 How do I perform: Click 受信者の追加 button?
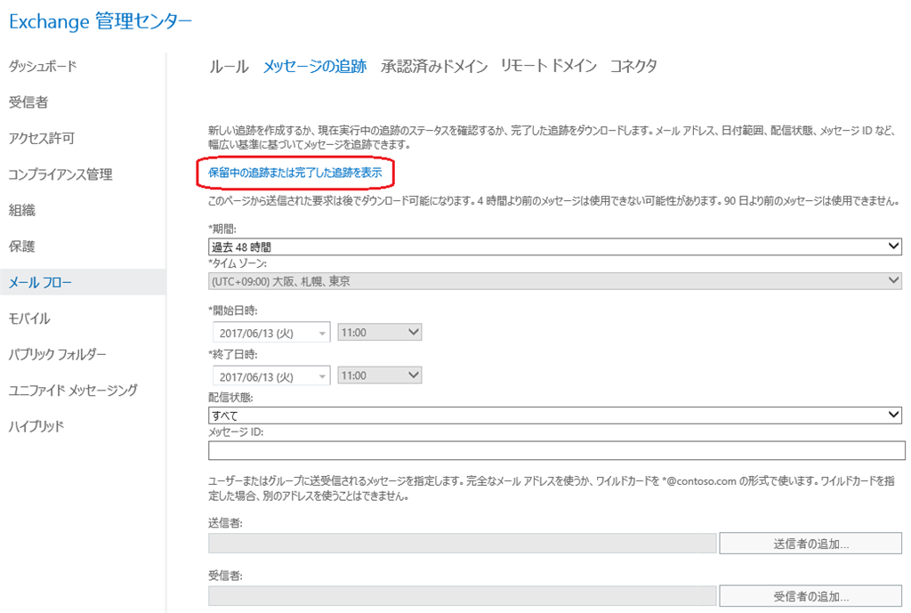(x=810, y=596)
